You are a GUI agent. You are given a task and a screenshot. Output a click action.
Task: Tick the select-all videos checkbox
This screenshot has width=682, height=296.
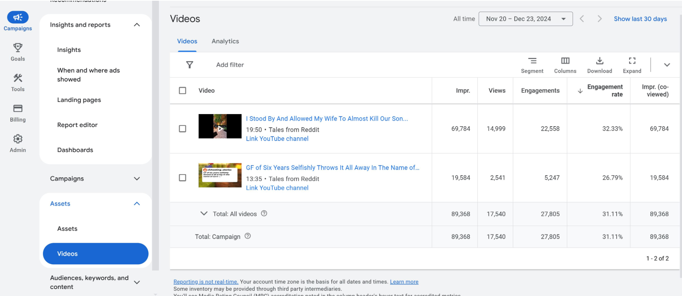(183, 91)
